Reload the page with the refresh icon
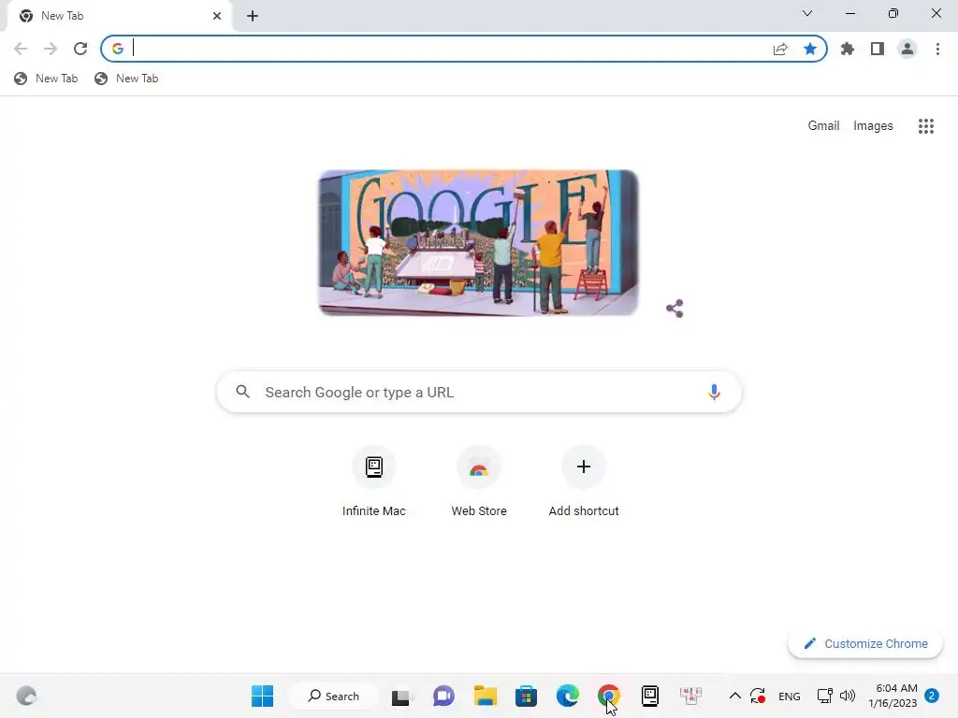Viewport: 958px width, 718px height. click(x=80, y=49)
